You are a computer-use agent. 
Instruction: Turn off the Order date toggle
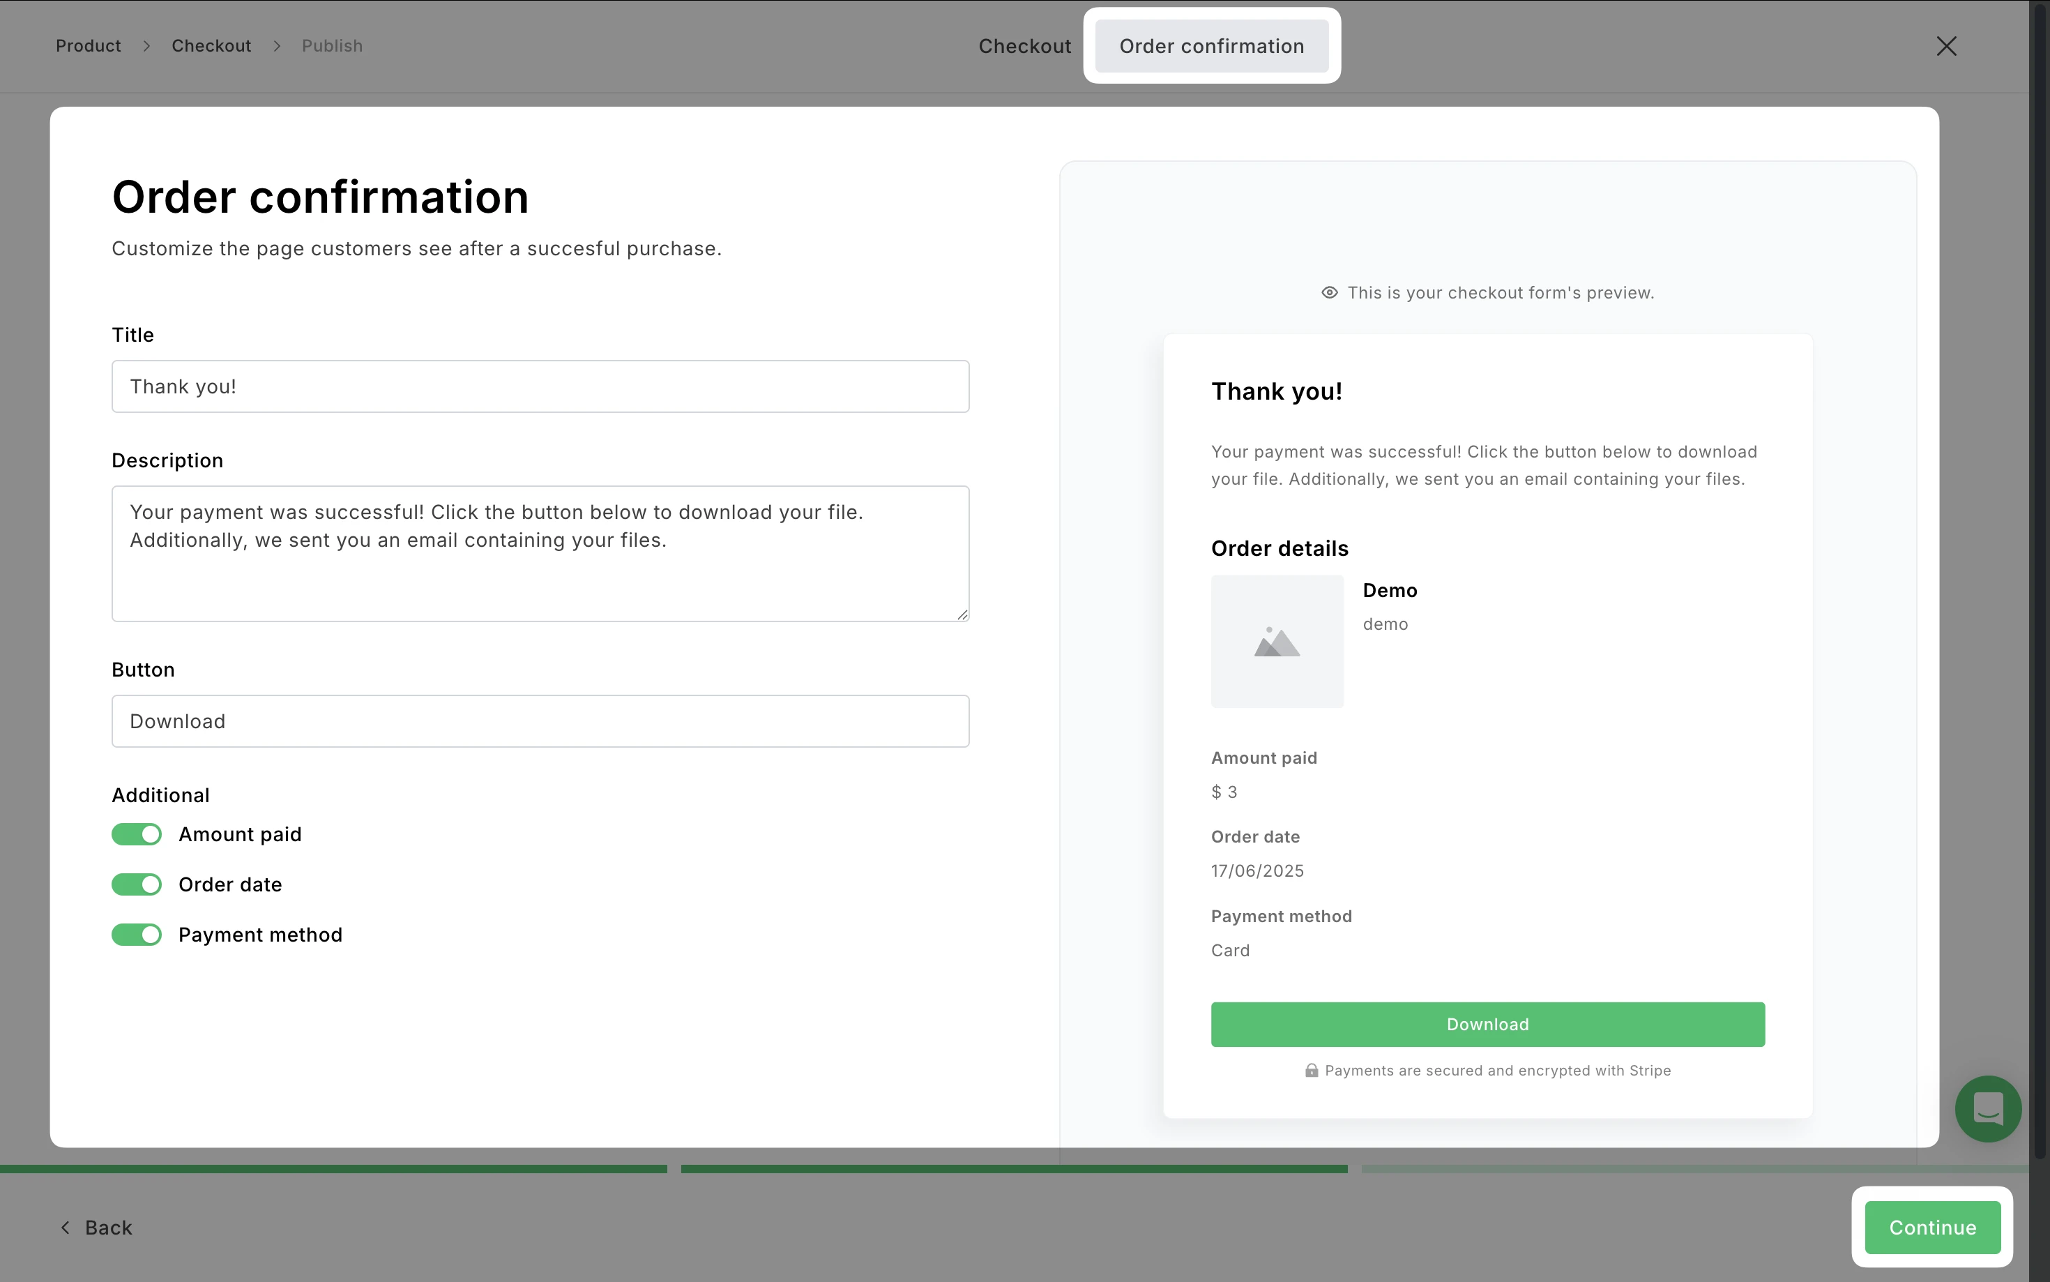[137, 884]
